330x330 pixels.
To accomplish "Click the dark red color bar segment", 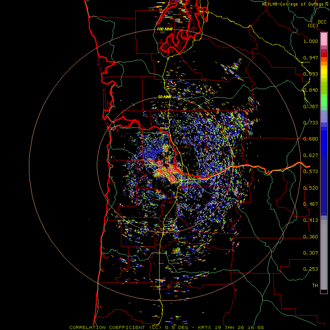I will [324, 55].
